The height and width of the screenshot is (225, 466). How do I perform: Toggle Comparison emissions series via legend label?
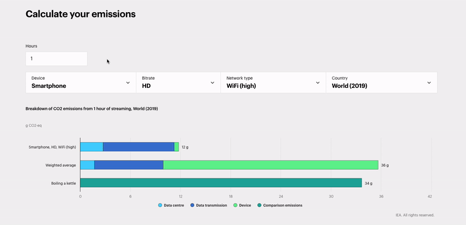tap(283, 205)
